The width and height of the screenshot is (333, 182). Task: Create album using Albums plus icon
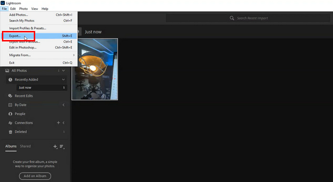[55, 146]
